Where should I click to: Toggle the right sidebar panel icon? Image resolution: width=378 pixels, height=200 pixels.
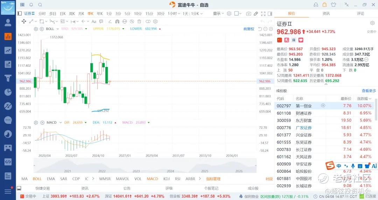tap(270, 14)
